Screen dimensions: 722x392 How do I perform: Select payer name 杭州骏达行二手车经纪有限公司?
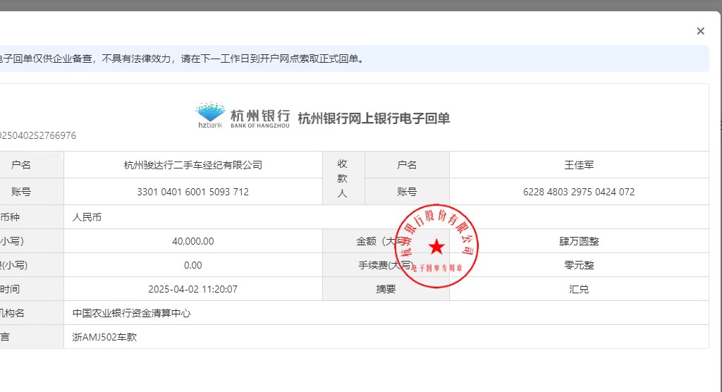click(x=193, y=165)
